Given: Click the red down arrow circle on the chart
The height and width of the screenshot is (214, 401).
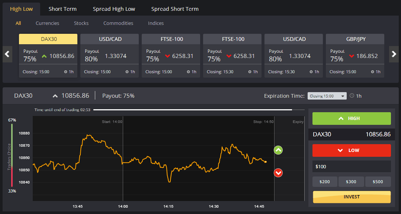Looking at the screenshot, I should 278,173.
